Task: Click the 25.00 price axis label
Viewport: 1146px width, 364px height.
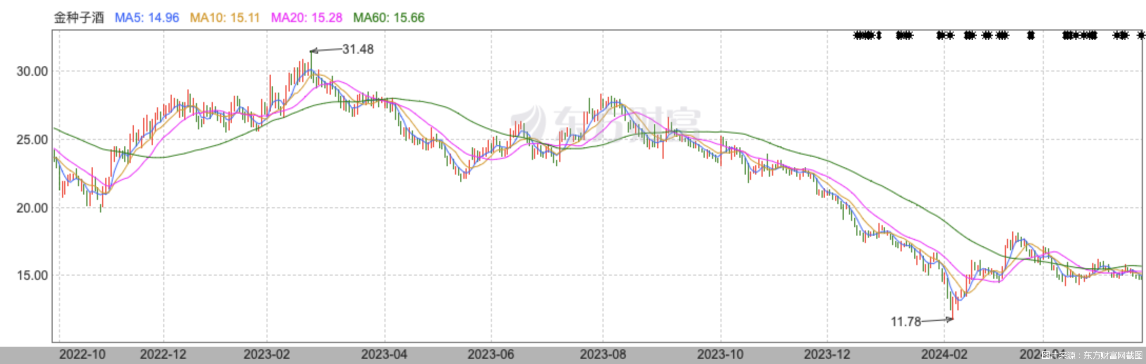Action: click(x=32, y=140)
